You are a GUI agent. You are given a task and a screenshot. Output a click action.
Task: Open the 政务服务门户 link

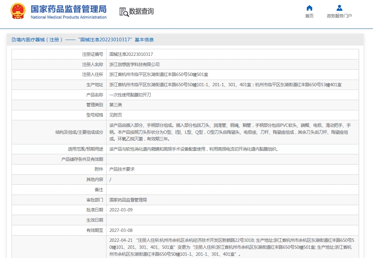coord(339,16)
